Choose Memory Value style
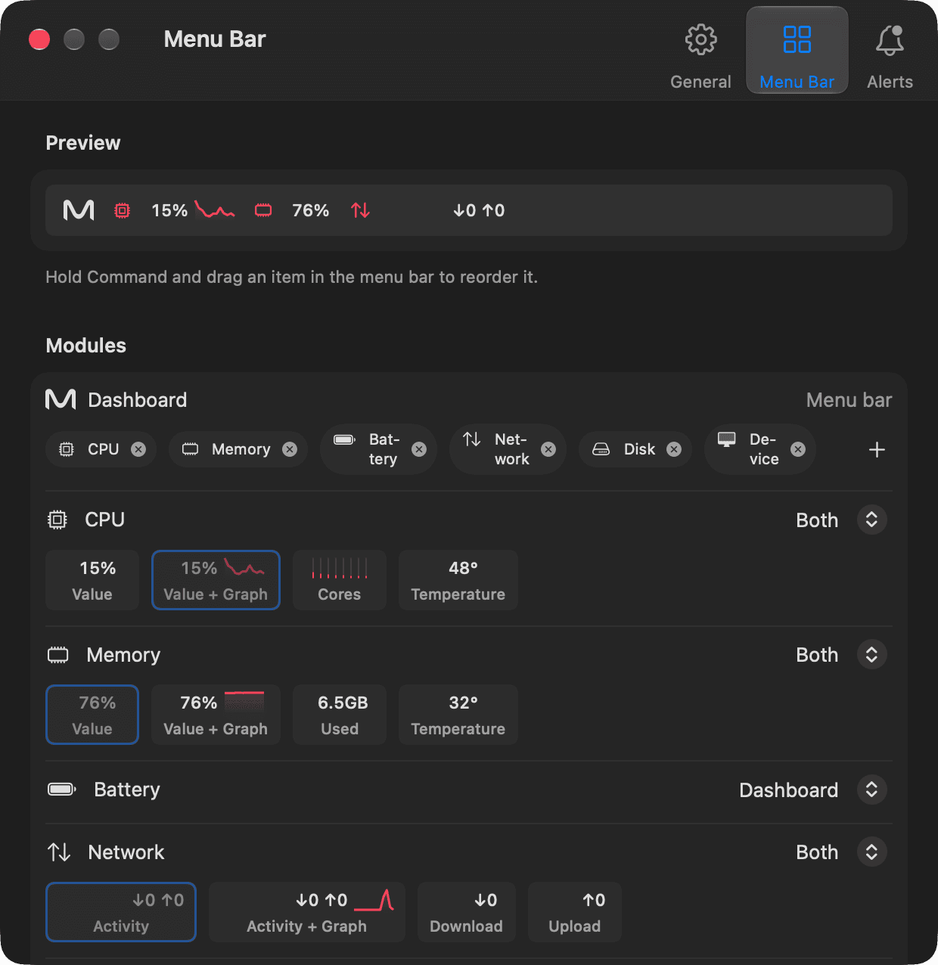Screen dimensions: 938x965 pos(92,715)
